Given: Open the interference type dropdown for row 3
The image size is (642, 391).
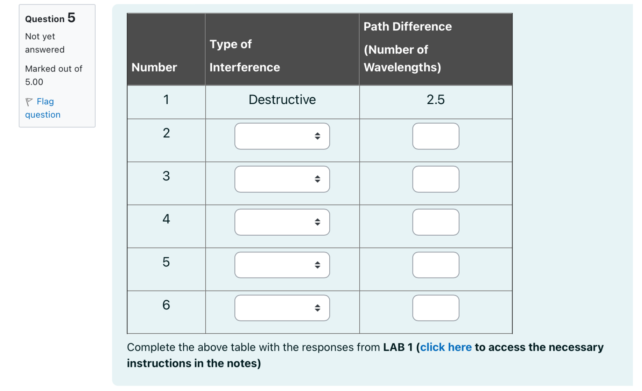Looking at the screenshot, I should pyautogui.click(x=282, y=179).
